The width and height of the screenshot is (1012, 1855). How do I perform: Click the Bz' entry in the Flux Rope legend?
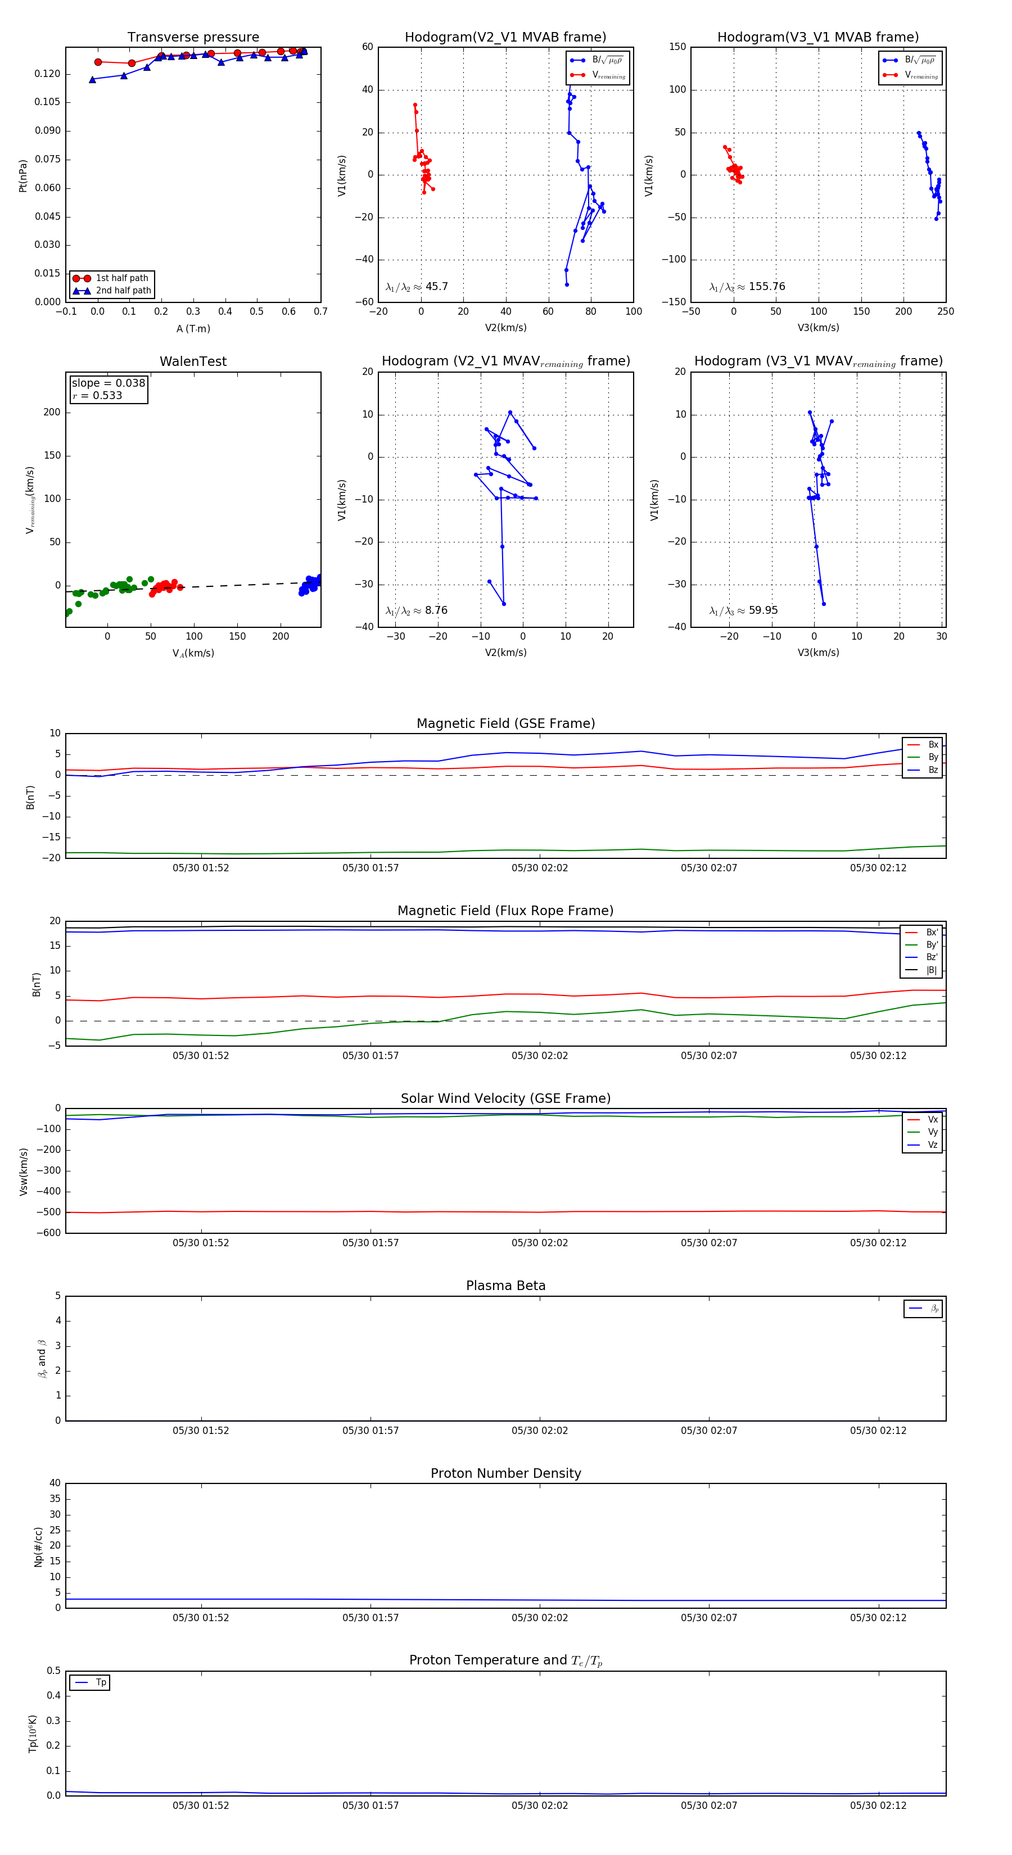click(922, 958)
